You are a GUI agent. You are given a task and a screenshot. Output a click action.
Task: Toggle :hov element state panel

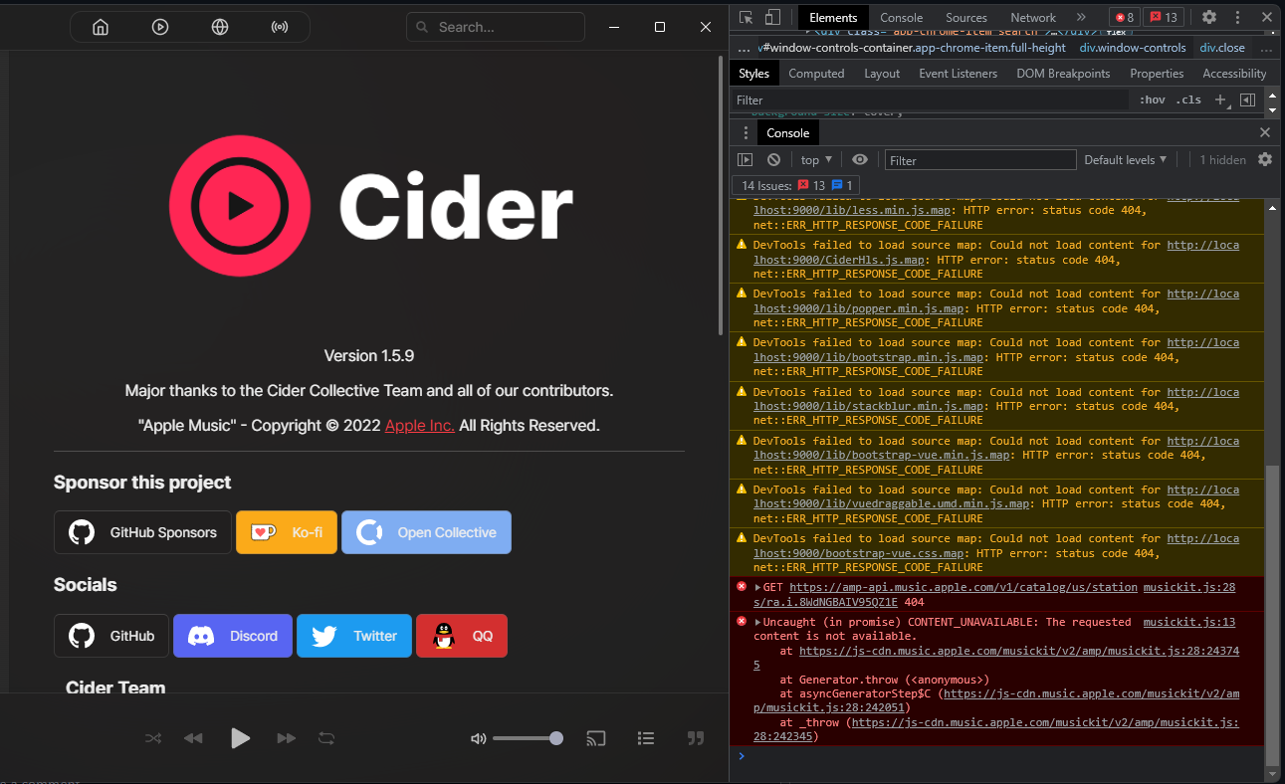pyautogui.click(x=1153, y=99)
